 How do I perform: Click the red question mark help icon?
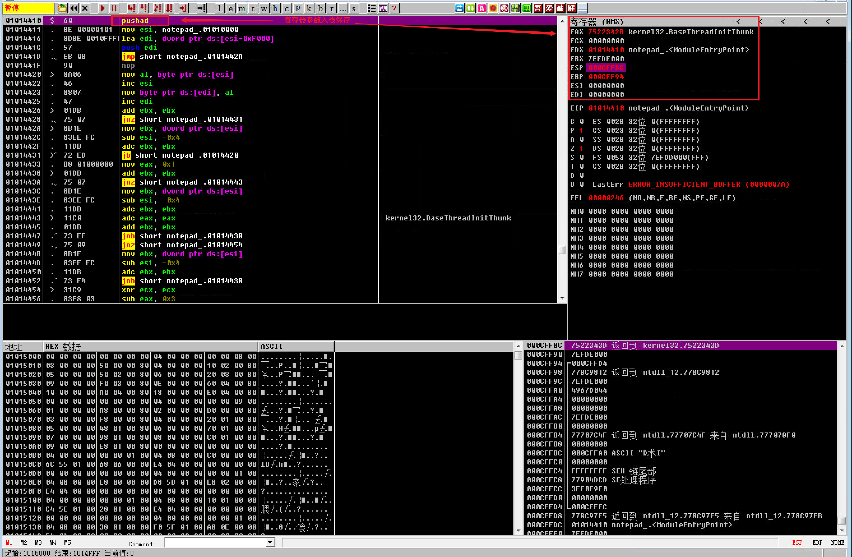394,8
